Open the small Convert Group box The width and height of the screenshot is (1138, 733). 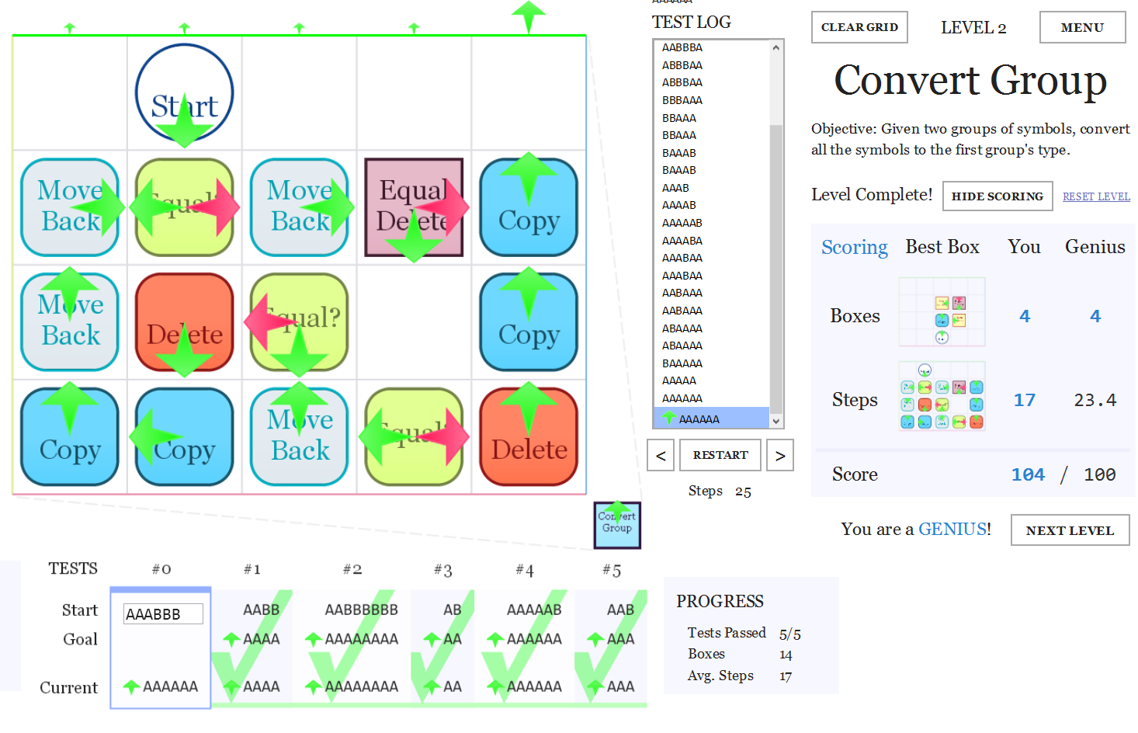tap(617, 526)
